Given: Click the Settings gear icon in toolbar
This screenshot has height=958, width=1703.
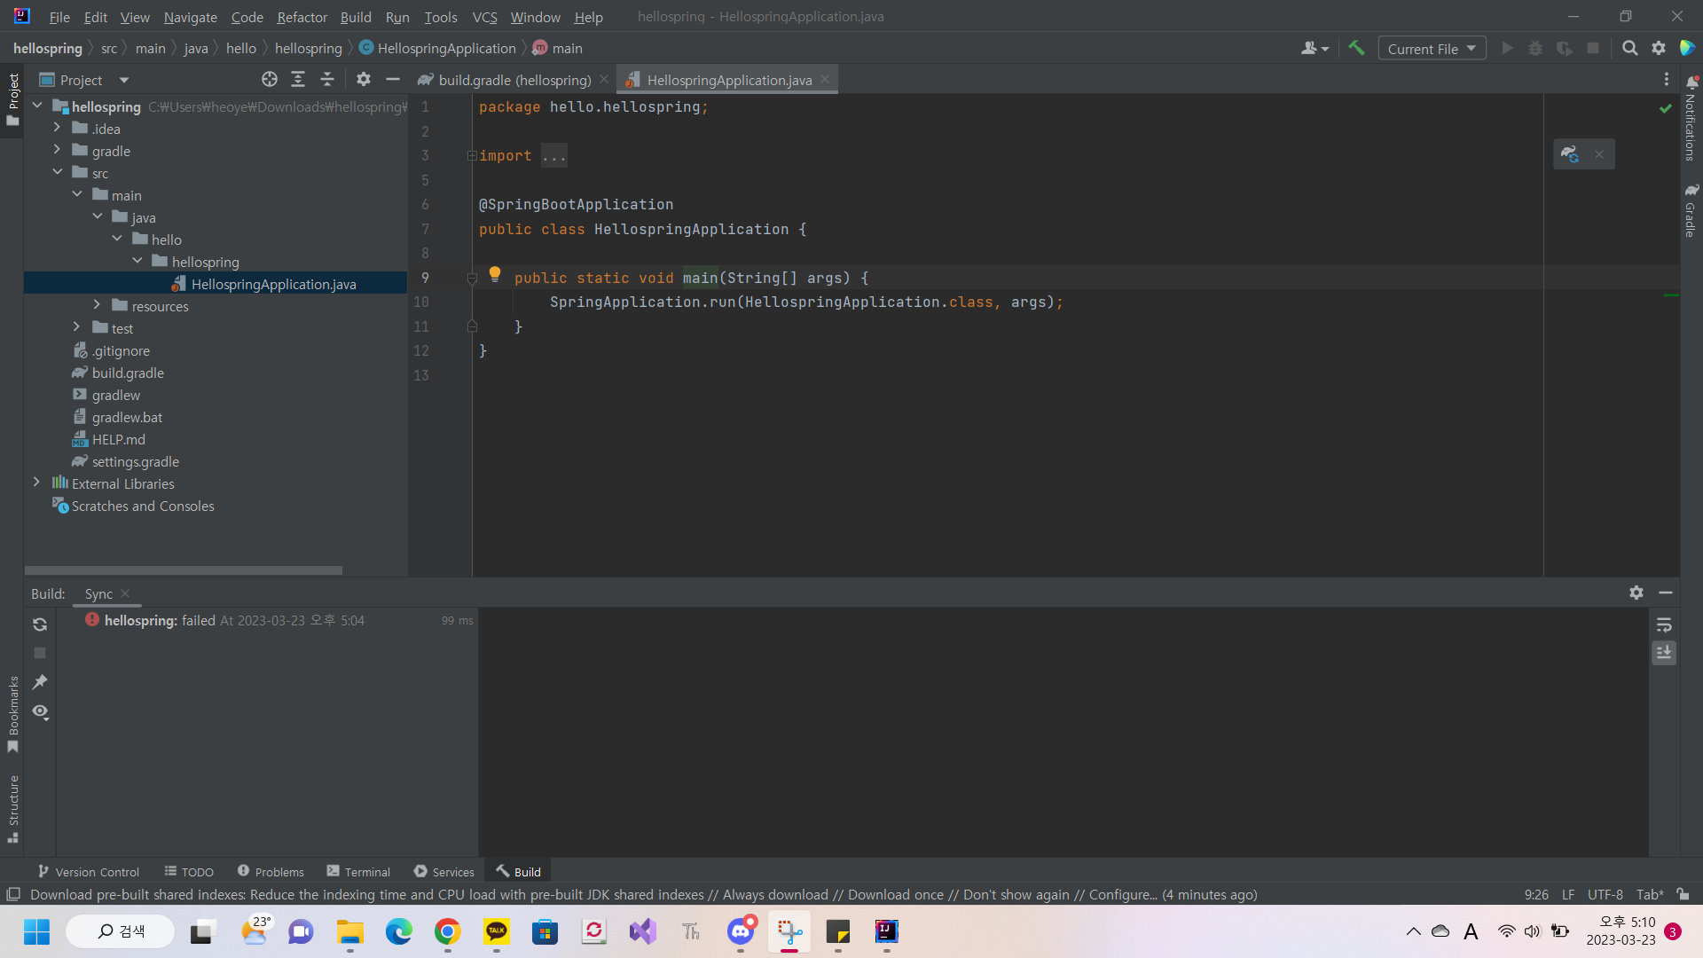Looking at the screenshot, I should click(x=1659, y=49).
